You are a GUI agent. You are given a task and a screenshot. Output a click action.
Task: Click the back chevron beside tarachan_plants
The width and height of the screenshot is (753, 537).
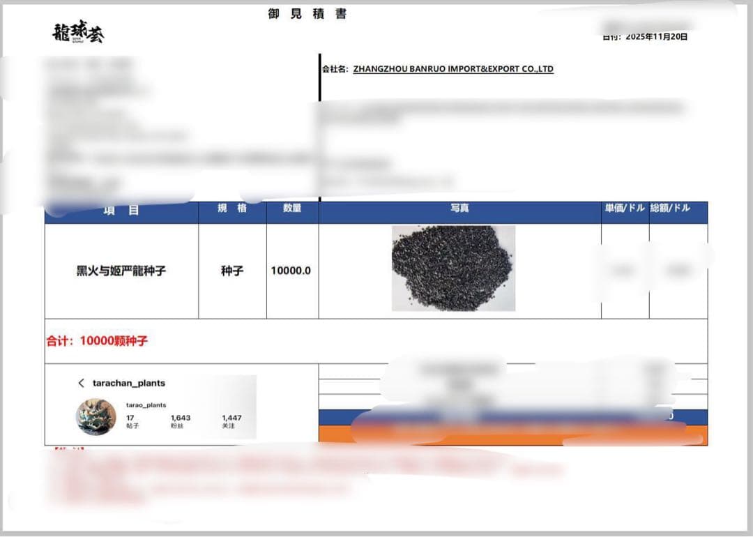pyautogui.click(x=82, y=383)
